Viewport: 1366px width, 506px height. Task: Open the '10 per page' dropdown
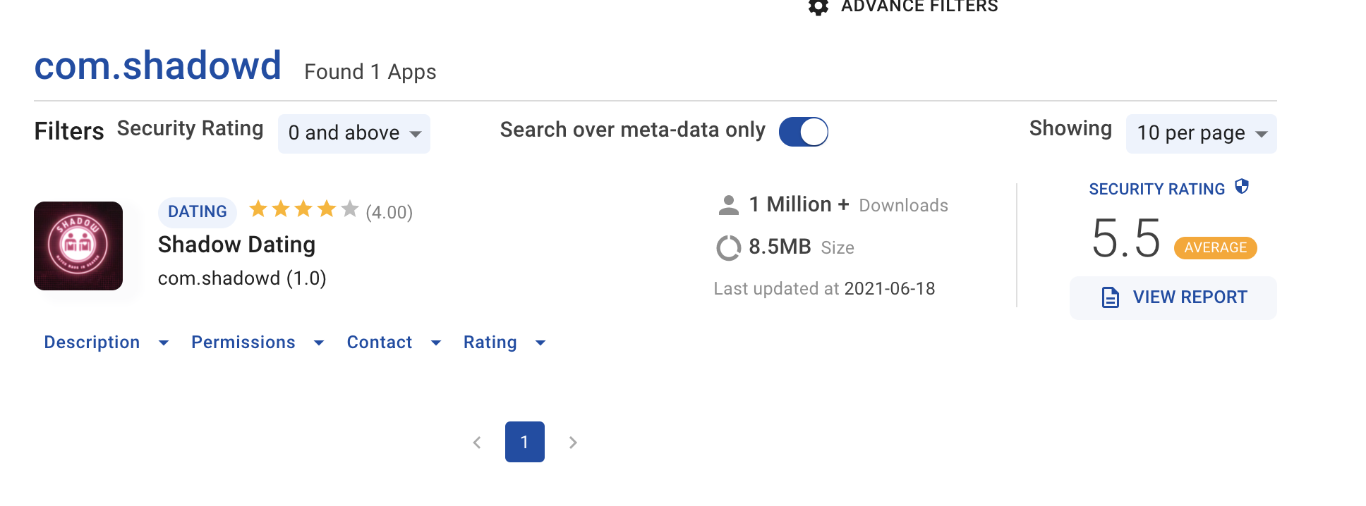pyautogui.click(x=1201, y=133)
